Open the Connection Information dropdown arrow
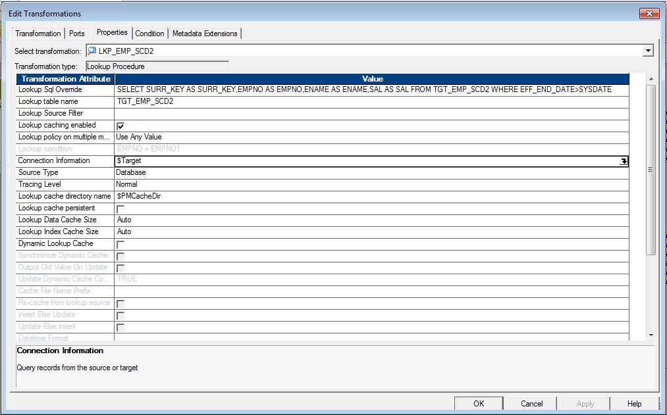This screenshot has width=667, height=415. click(624, 160)
